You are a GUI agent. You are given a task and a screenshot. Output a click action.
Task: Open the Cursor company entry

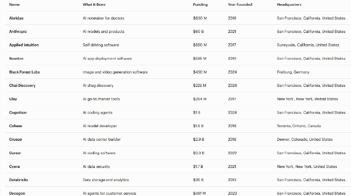tap(15, 153)
